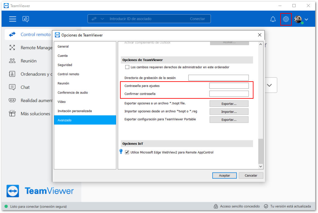Uncheck Microsoft Edge WebView2 option
The height and width of the screenshot is (213, 318).
127,152
